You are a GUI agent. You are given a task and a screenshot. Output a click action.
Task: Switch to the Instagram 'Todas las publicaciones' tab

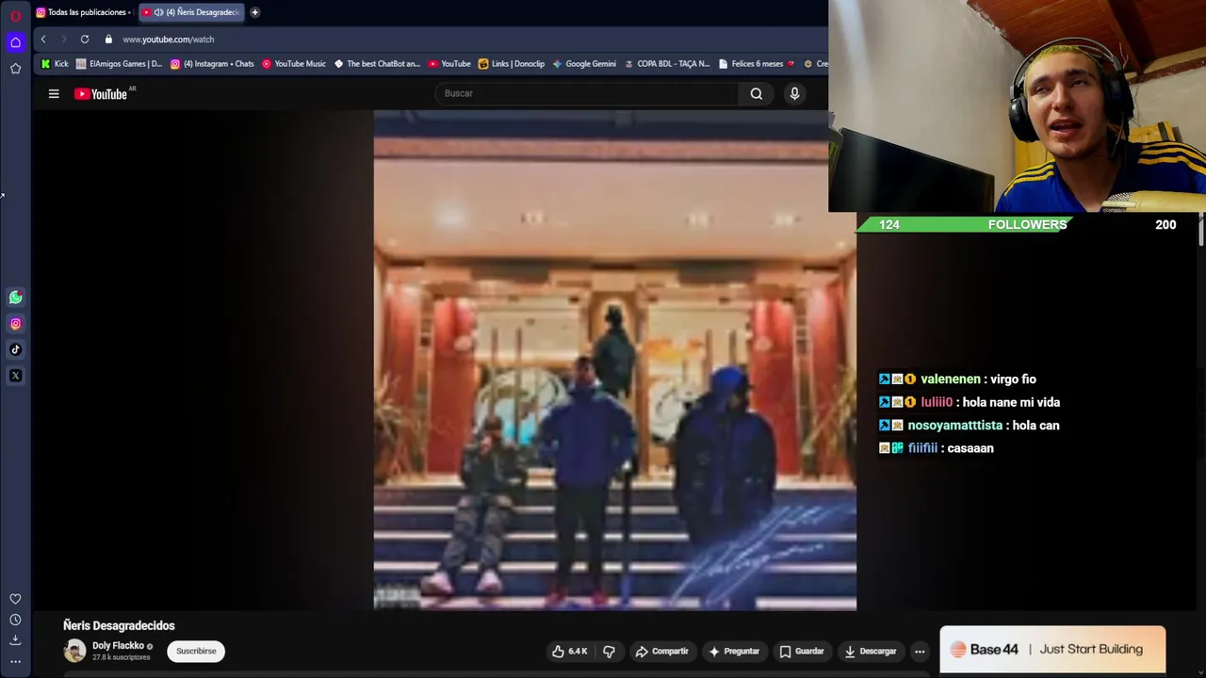82,12
